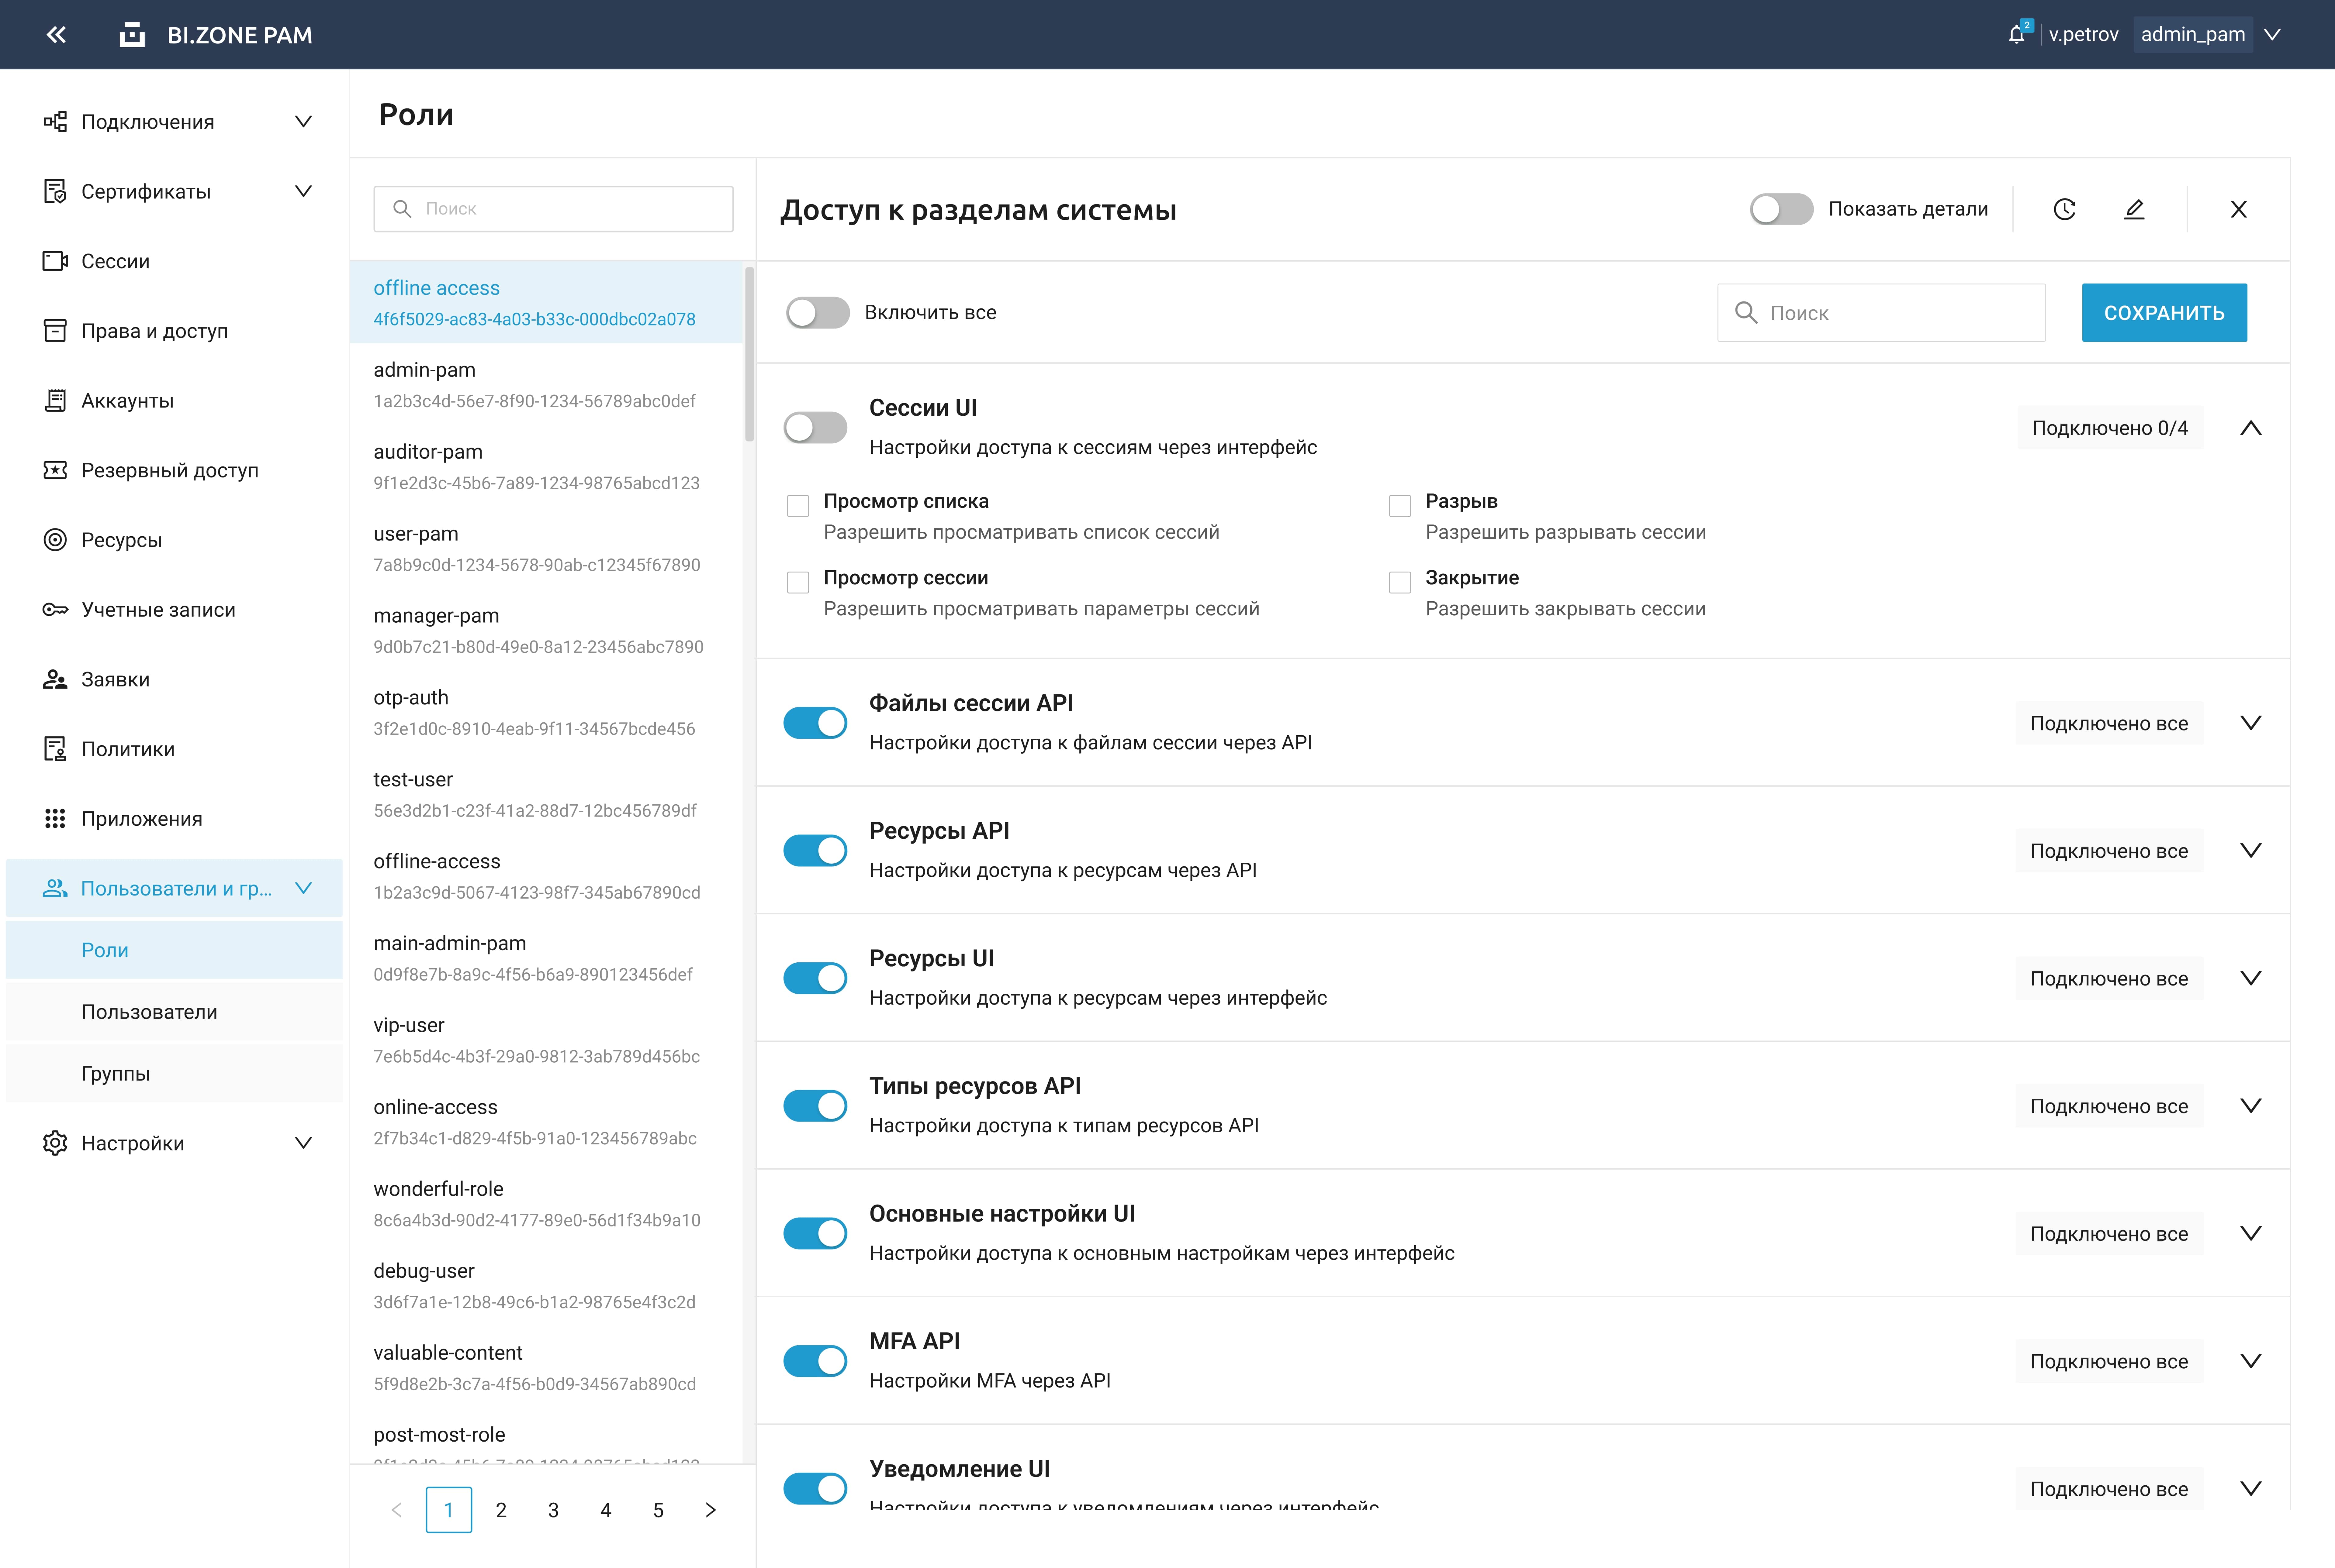Enable the Показать детали toggle
The width and height of the screenshot is (2335, 1568).
1781,209
